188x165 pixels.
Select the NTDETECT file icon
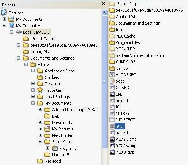click(112, 120)
